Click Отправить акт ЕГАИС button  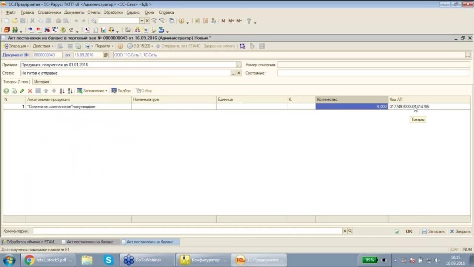click(178, 46)
